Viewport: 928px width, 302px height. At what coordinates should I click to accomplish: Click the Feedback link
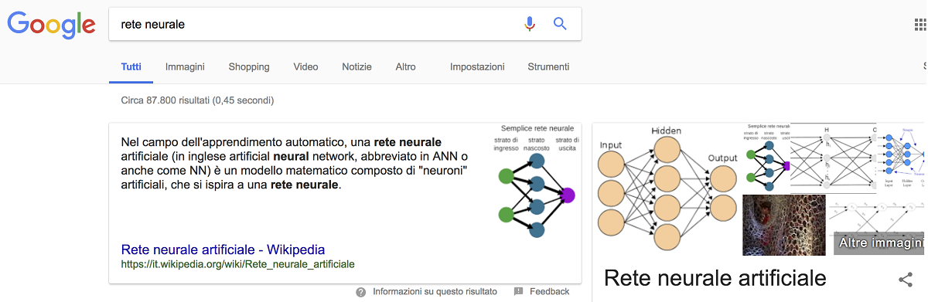click(x=550, y=292)
